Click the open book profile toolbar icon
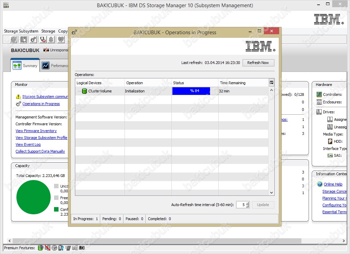The image size is (350, 254). click(x=23, y=40)
